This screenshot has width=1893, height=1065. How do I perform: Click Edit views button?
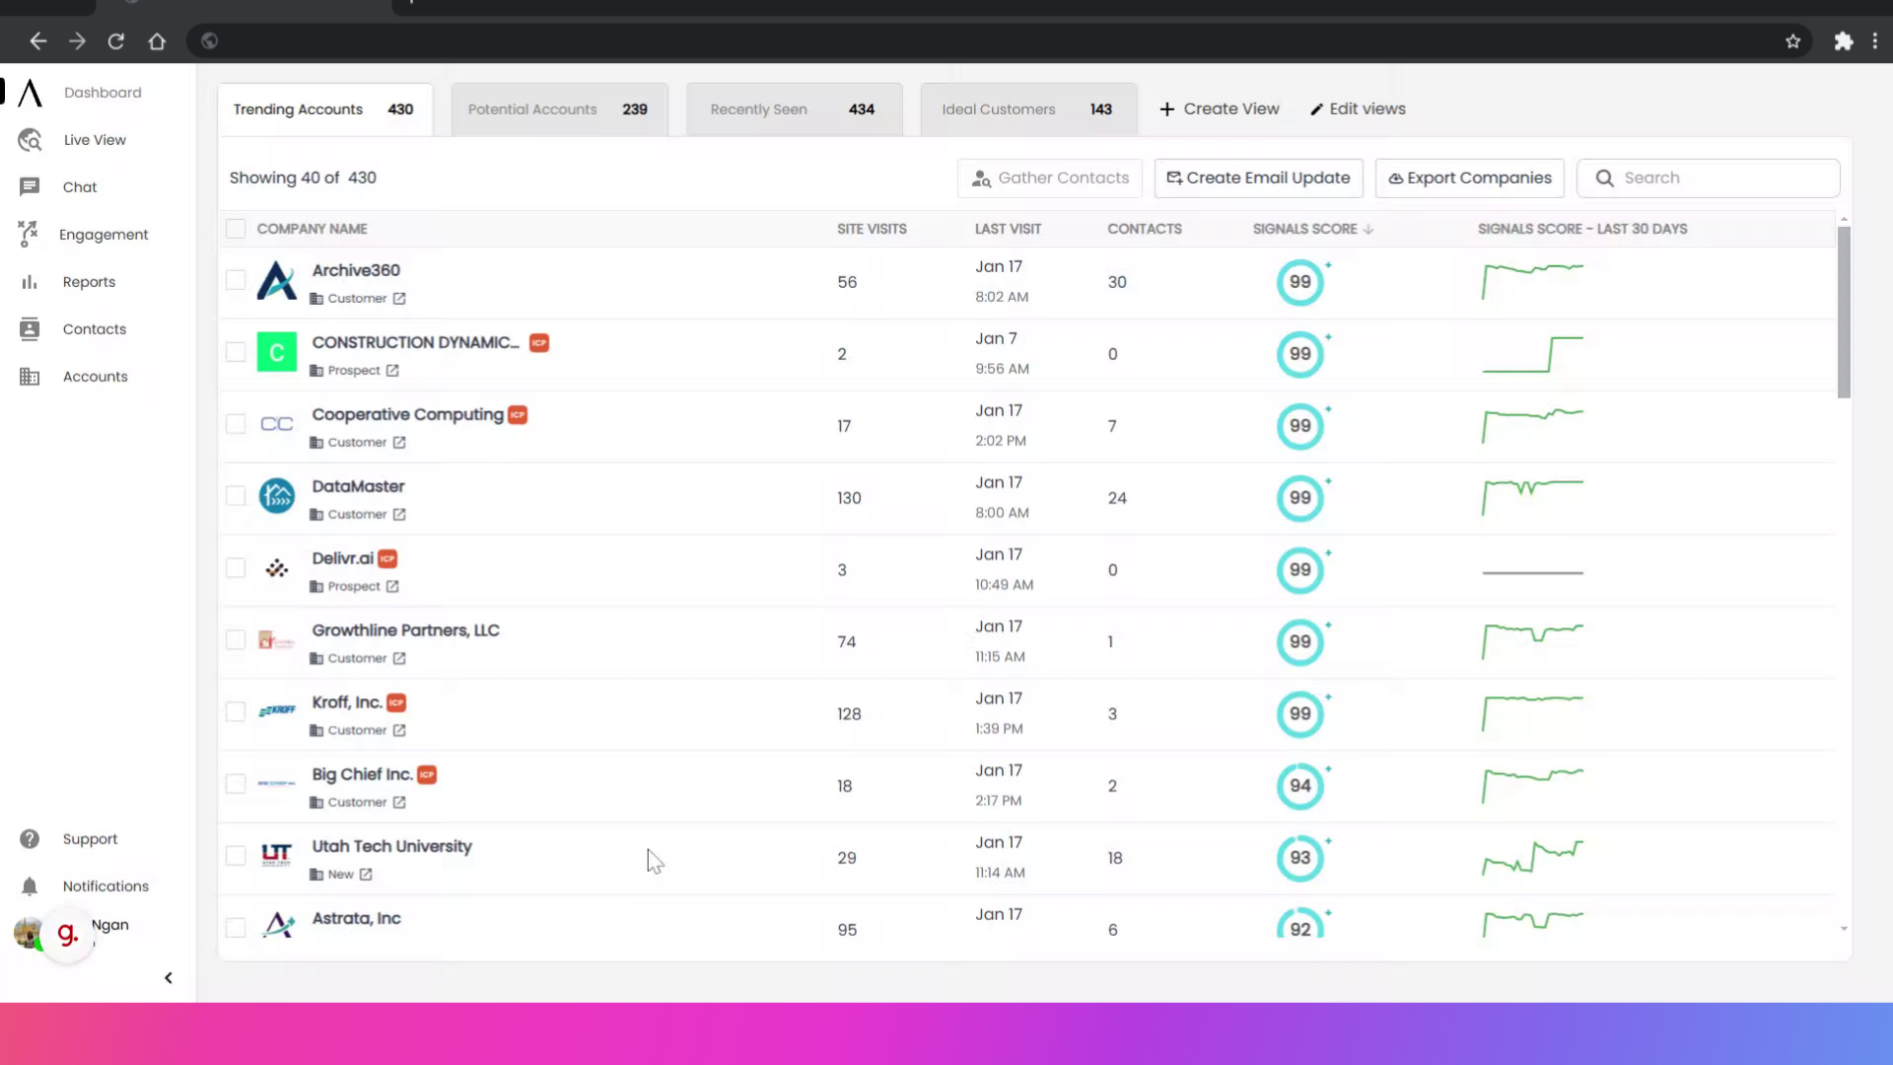[1358, 109]
